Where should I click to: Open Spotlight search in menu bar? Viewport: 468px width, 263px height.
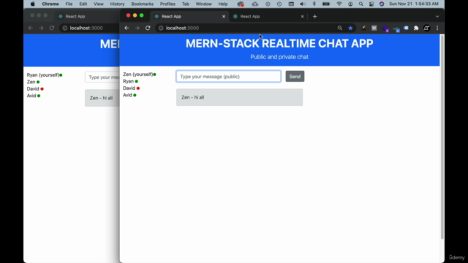tap(361, 4)
